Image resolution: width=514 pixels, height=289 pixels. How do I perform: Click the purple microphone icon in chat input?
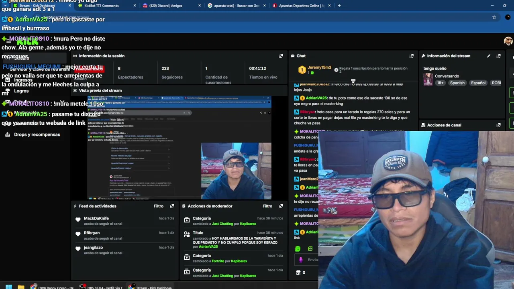300,260
